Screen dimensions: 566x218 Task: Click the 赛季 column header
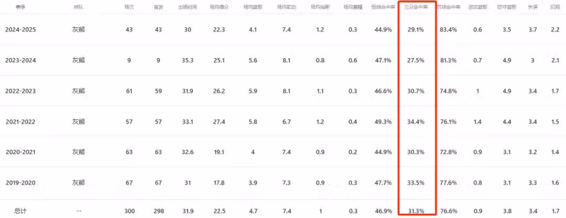click(20, 7)
